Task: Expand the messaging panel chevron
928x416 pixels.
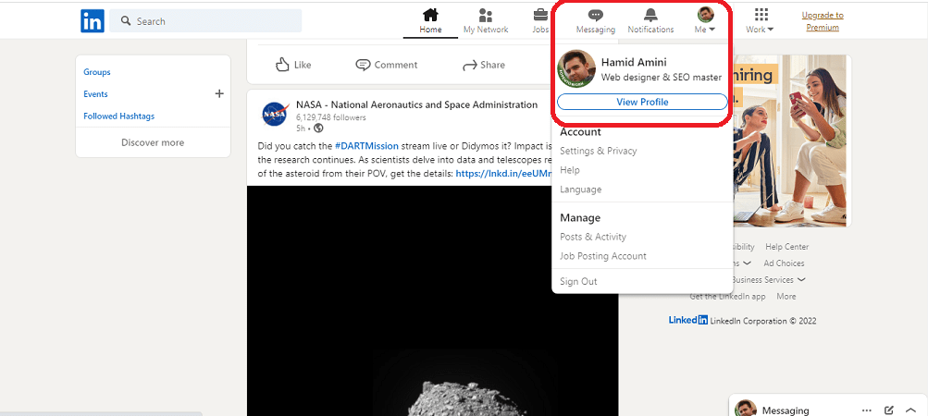Action: coord(910,410)
